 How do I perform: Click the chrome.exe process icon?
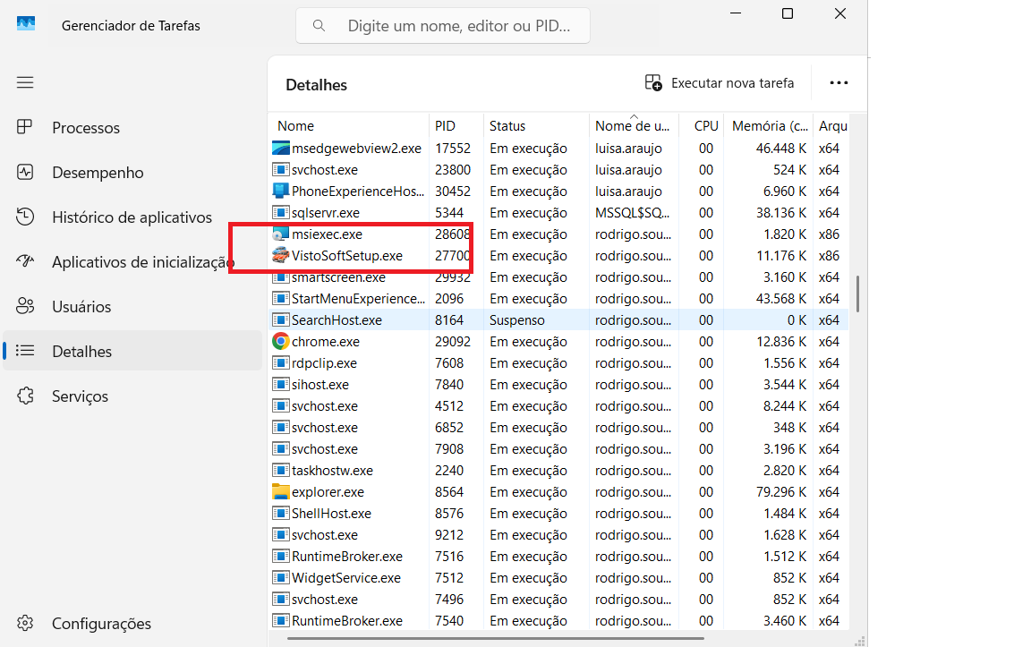281,342
